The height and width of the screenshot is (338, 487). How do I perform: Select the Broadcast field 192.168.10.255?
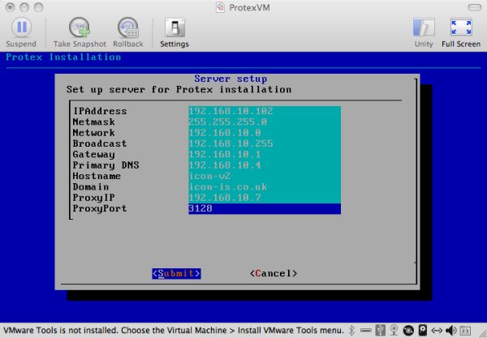(x=265, y=144)
